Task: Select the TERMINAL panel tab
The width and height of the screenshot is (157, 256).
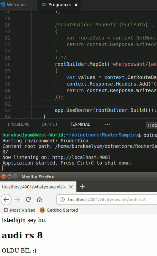Action: point(80,124)
